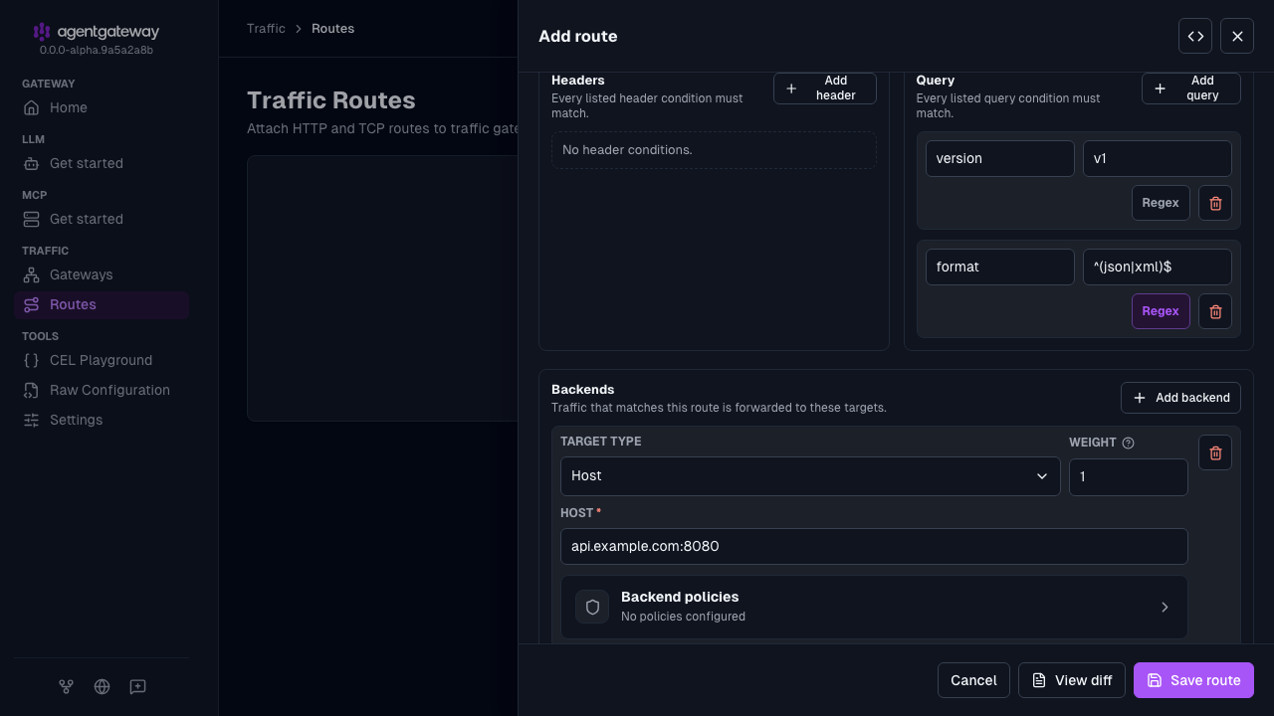Delete the format query condition
This screenshot has height=716, width=1274.
1215,311
